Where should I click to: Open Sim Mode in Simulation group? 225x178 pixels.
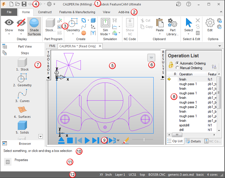tap(105, 27)
